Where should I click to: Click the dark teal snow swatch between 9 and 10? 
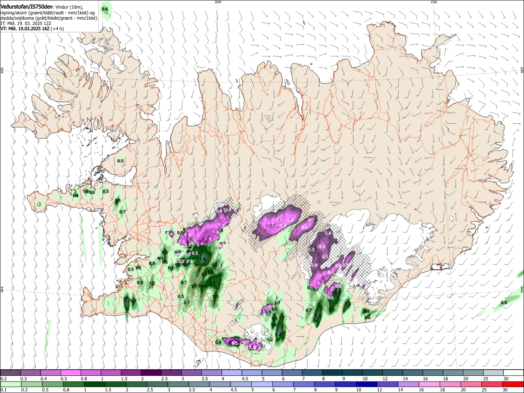coord(352,373)
